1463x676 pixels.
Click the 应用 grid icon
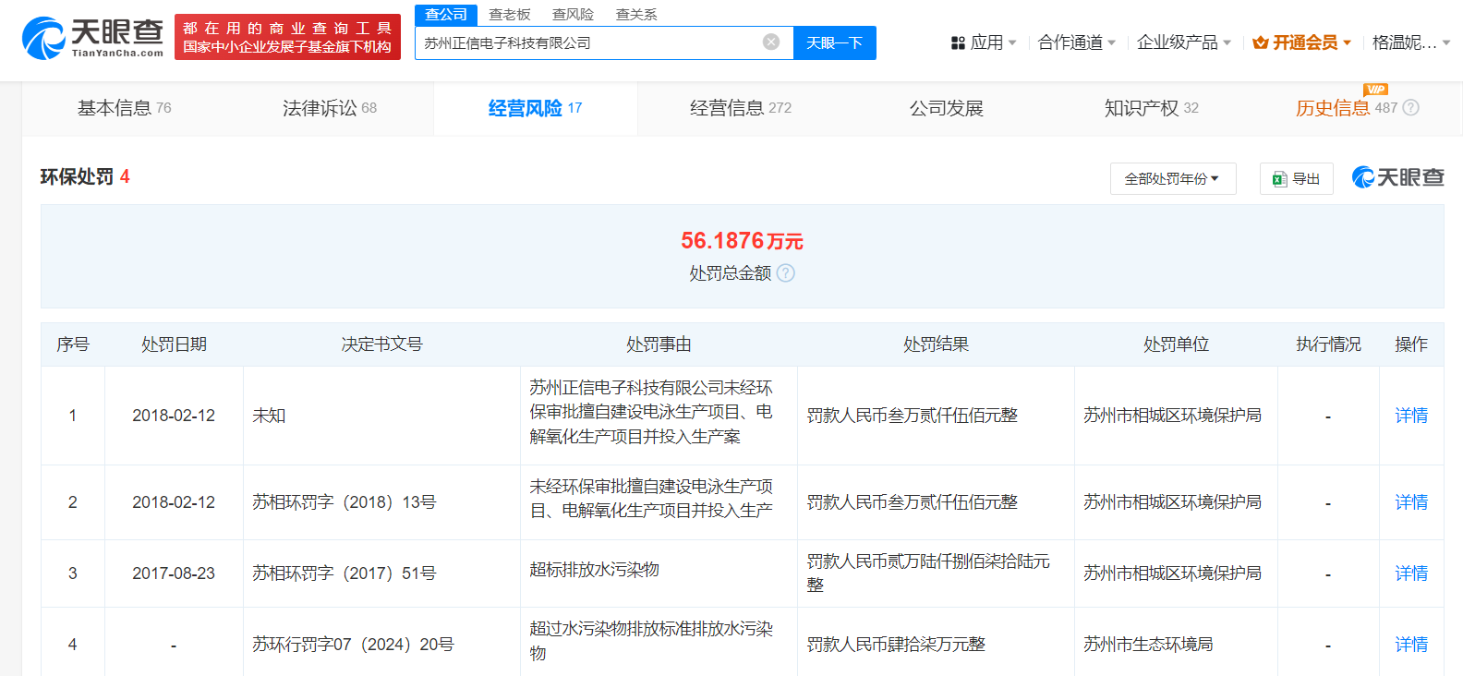(958, 42)
